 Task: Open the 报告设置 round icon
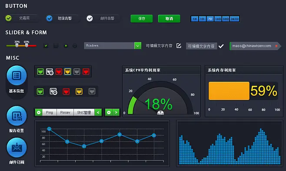(17, 116)
